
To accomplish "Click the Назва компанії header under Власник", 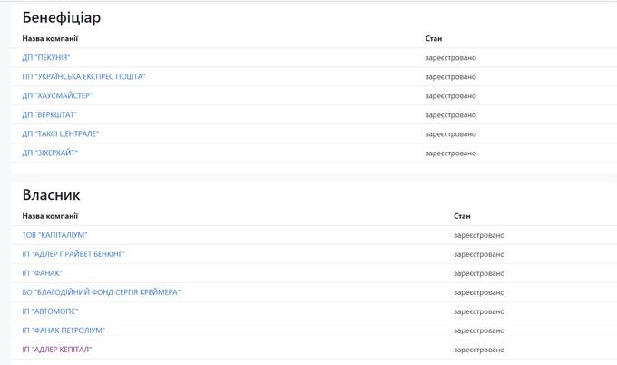I will tap(50, 216).
